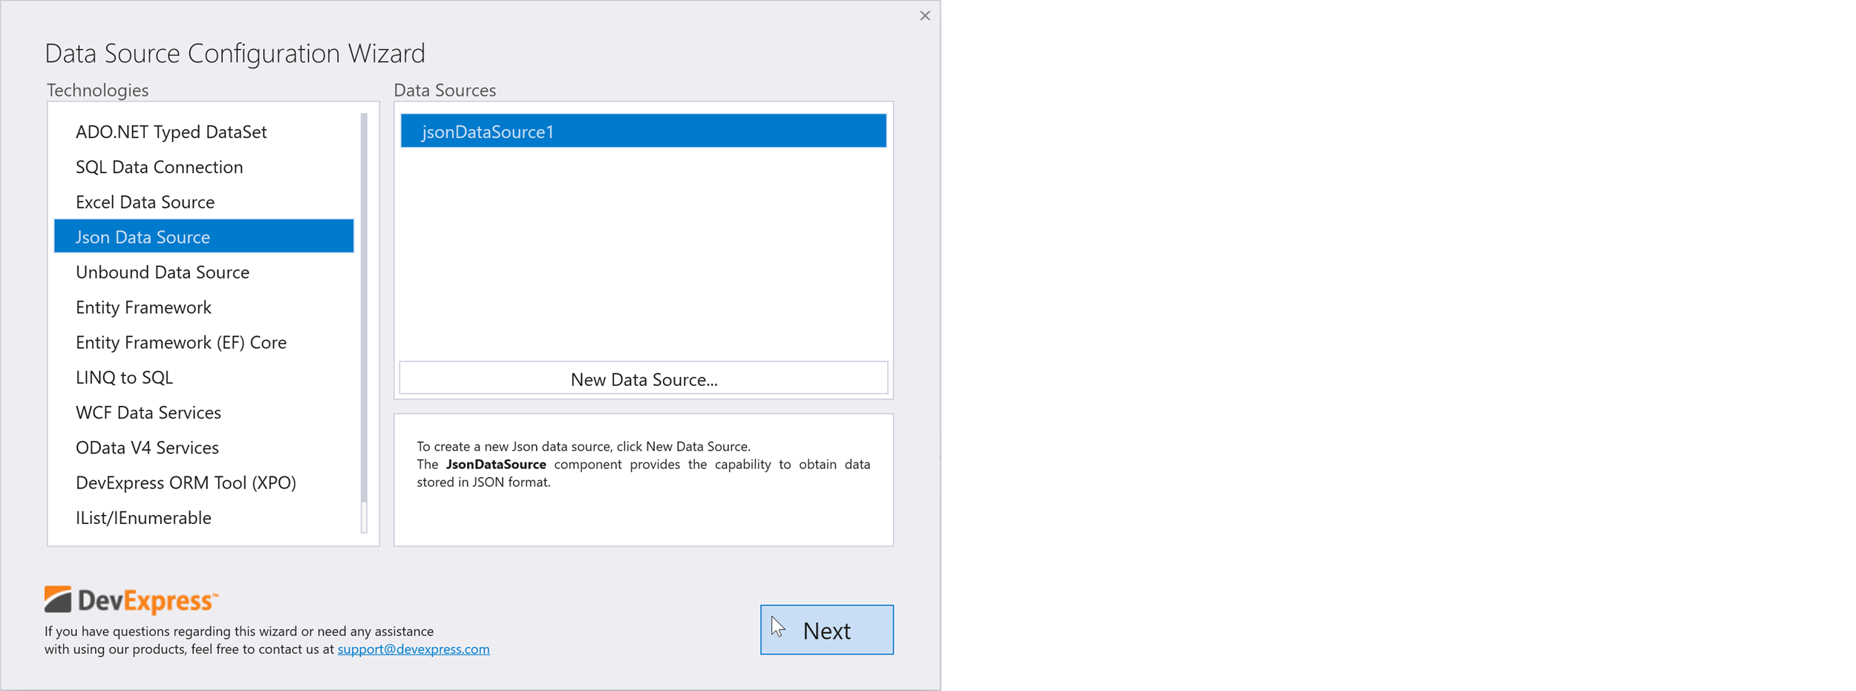This screenshot has width=1856, height=691.
Task: Select SQL Data Connection
Action: (x=159, y=166)
